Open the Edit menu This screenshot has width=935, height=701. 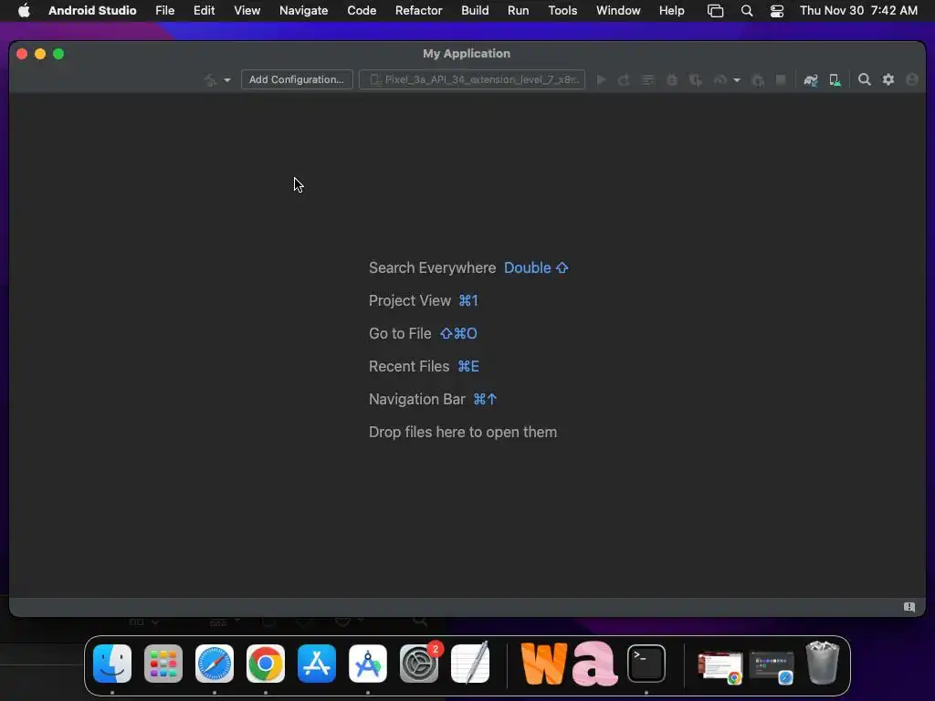(x=204, y=11)
